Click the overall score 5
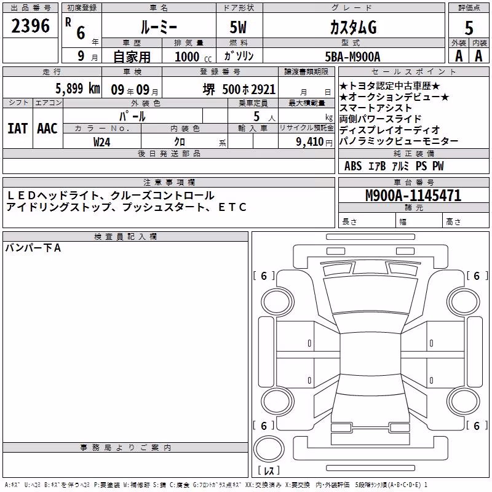This screenshot has width=492, height=492. coord(469,28)
